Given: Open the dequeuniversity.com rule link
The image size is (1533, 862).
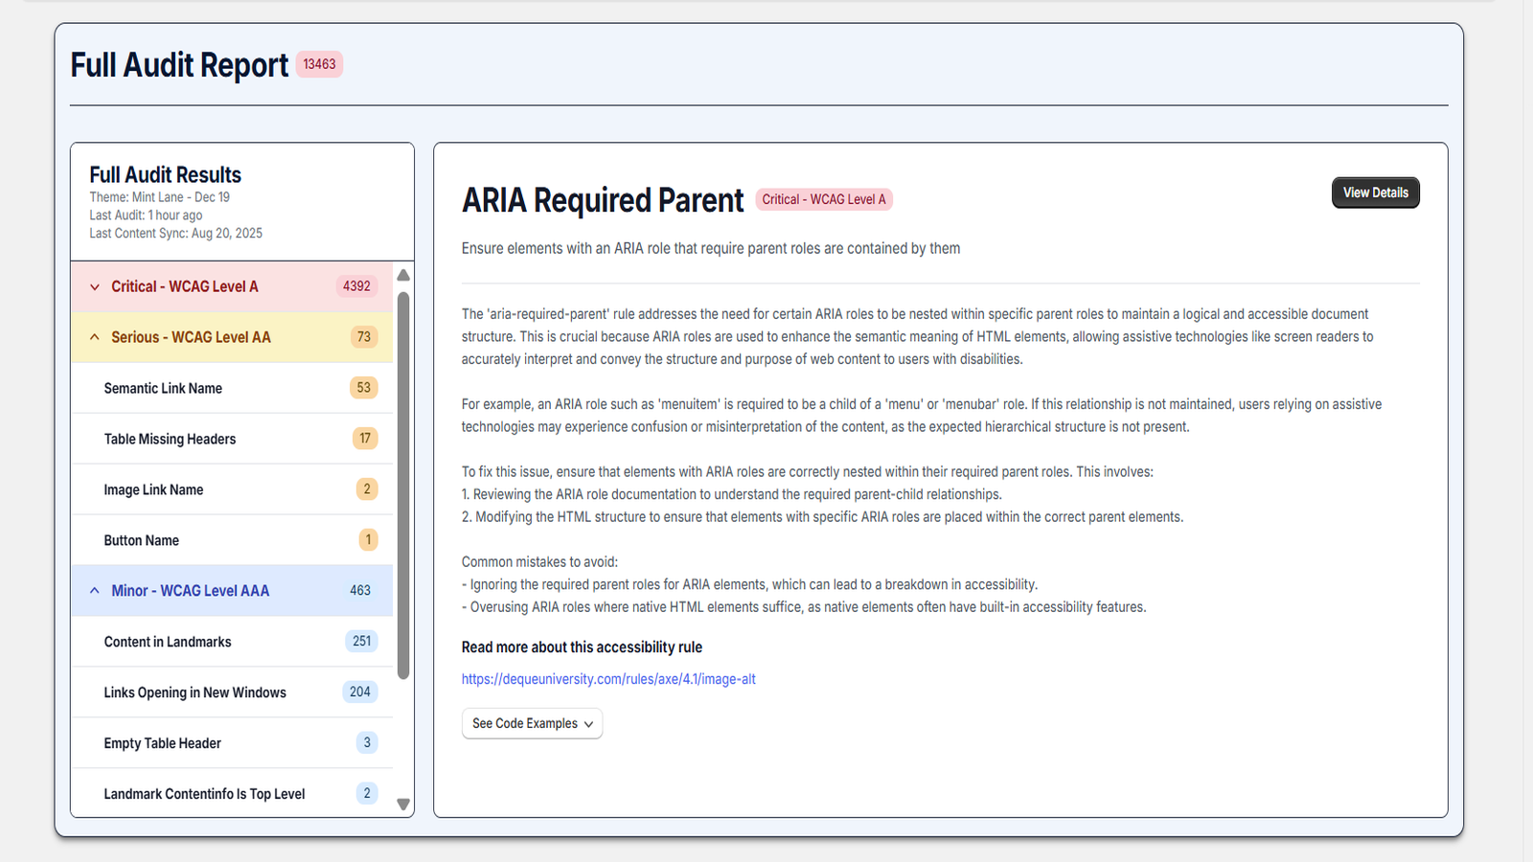Looking at the screenshot, I should 608,679.
